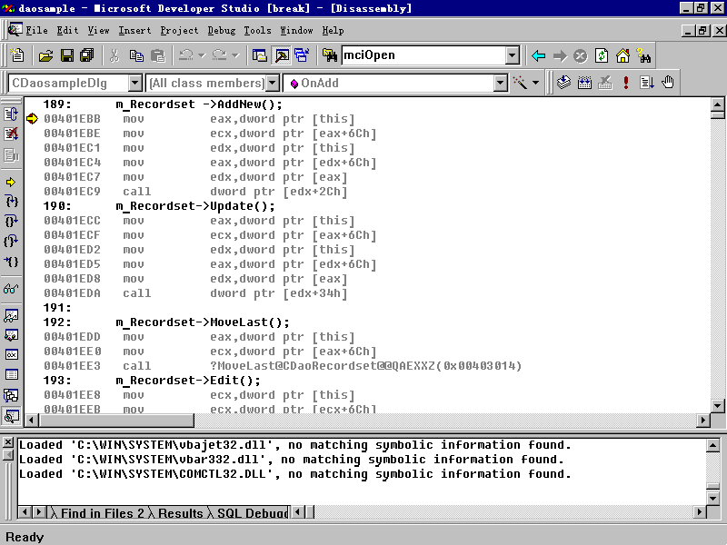Viewport: 727px width, 545px height.
Task: Click the blue Back arrow icon
Action: click(x=539, y=56)
